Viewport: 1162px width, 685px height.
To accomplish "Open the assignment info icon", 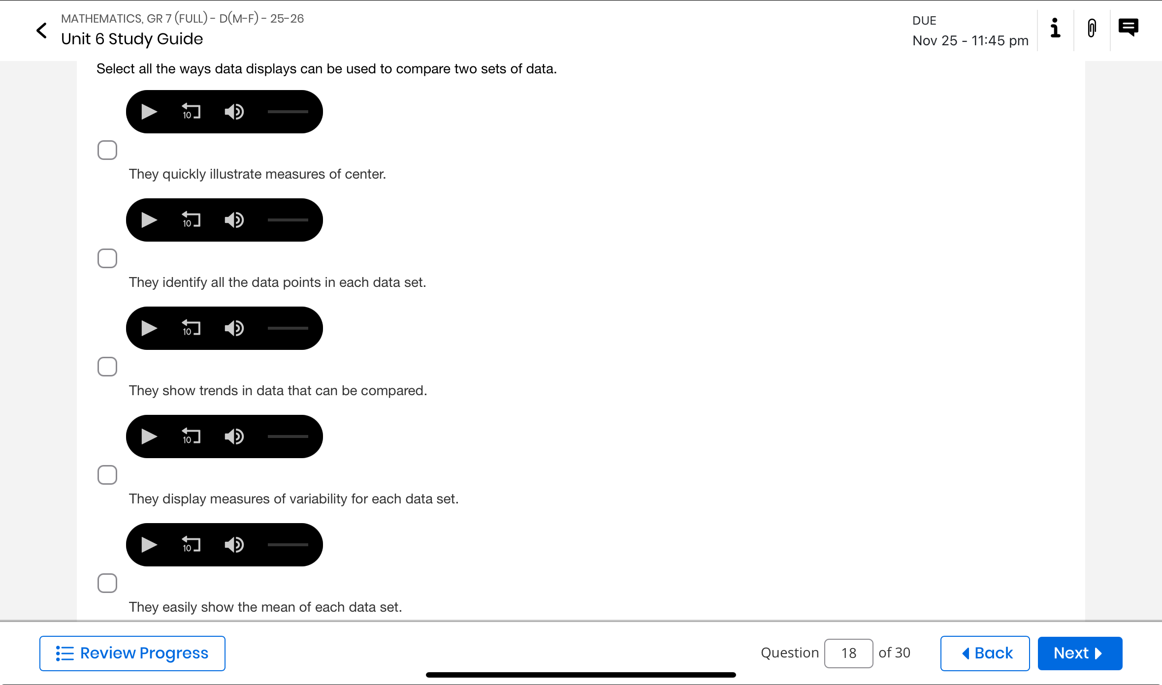I will click(x=1055, y=28).
